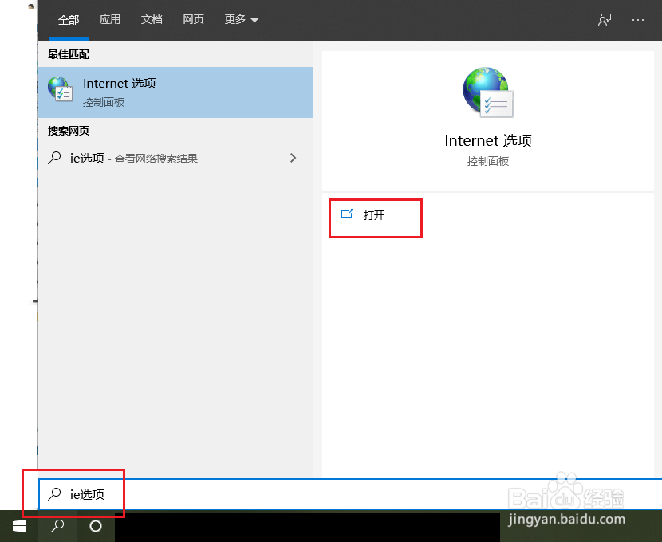Click the ie选项 web search suggestion
662x542 pixels.
(175, 158)
